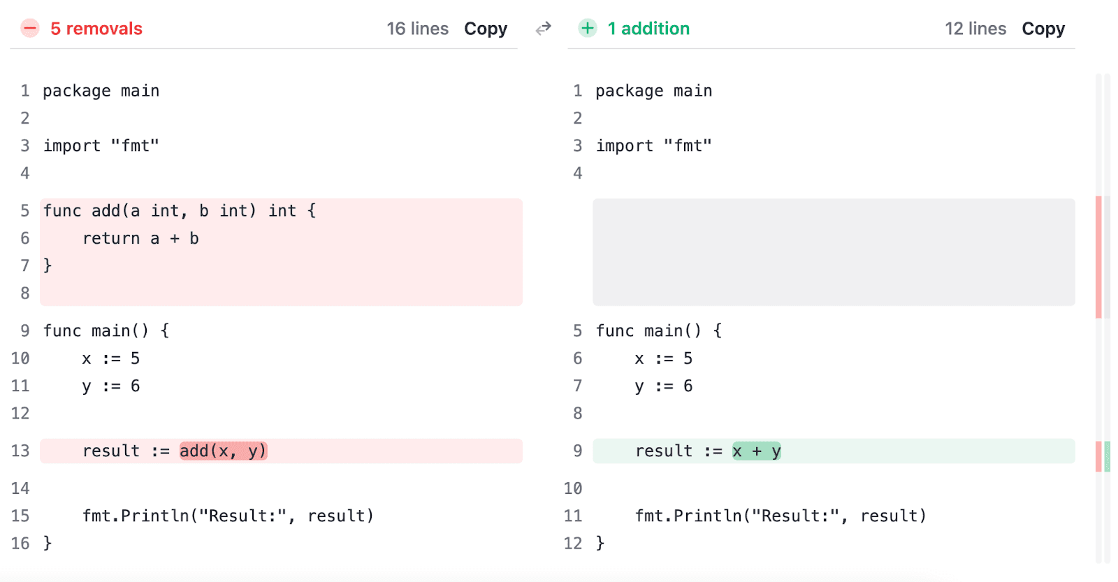
Task: Toggle the 1 addition indicator
Action: coord(648,29)
